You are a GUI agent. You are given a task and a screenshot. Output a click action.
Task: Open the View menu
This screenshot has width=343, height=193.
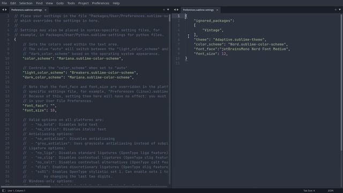pos(49,3)
